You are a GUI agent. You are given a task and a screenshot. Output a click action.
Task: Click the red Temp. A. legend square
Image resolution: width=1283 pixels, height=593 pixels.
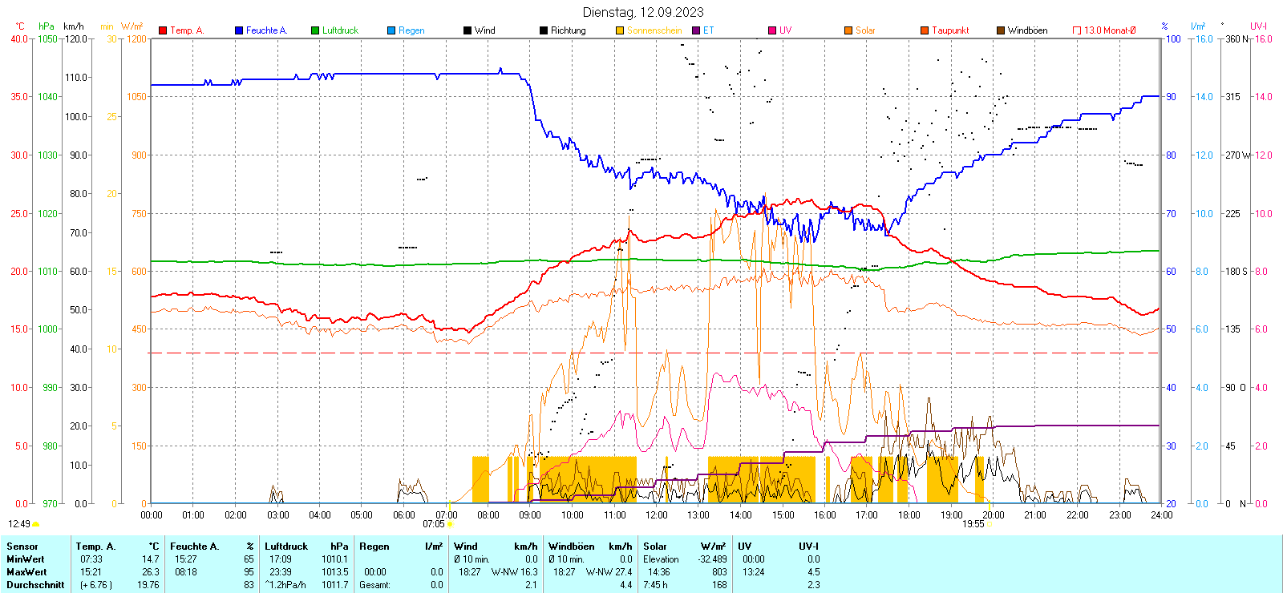[163, 30]
